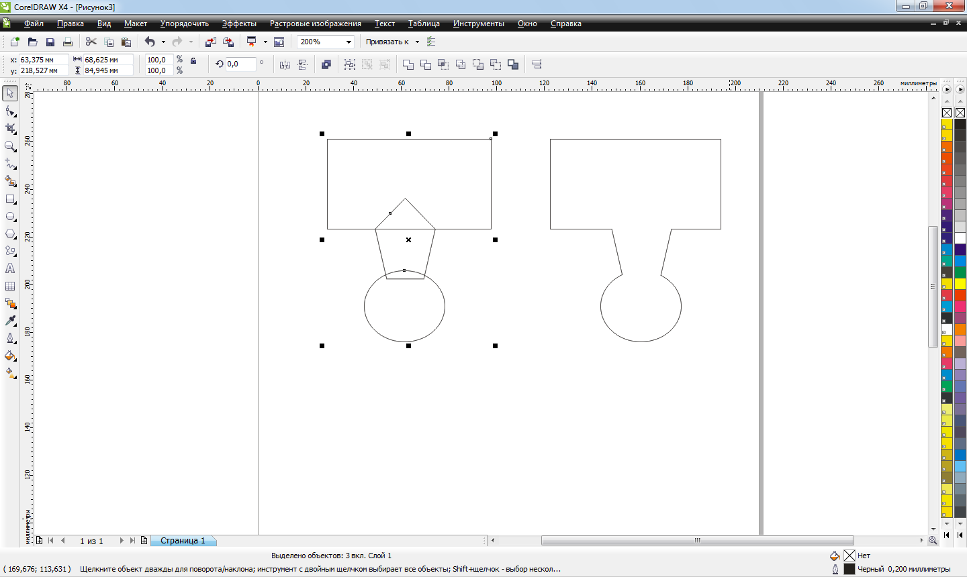Click the Export icon
967x577 pixels.
228,42
